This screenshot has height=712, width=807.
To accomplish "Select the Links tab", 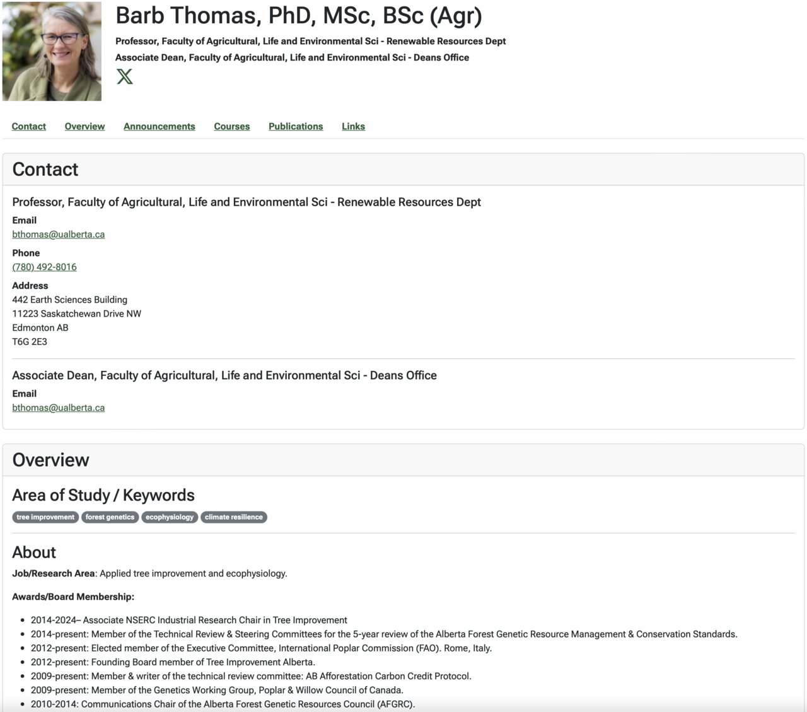I will tap(353, 126).
